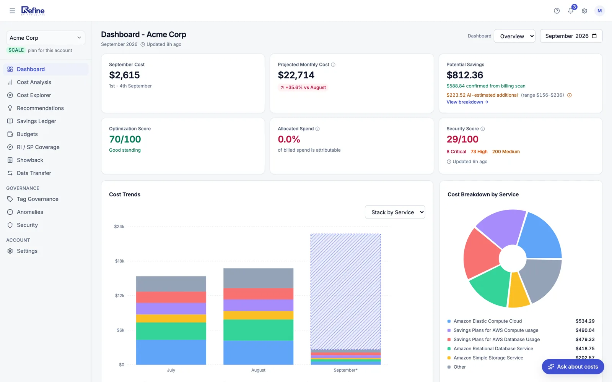Screen dimensions: 612x382
Task: Open the September 2026 month picker
Action: [571, 36]
